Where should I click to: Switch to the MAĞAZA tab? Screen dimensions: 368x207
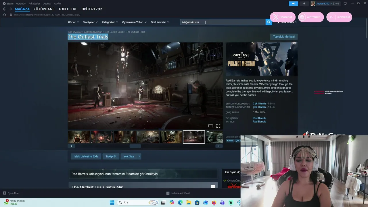(x=22, y=9)
